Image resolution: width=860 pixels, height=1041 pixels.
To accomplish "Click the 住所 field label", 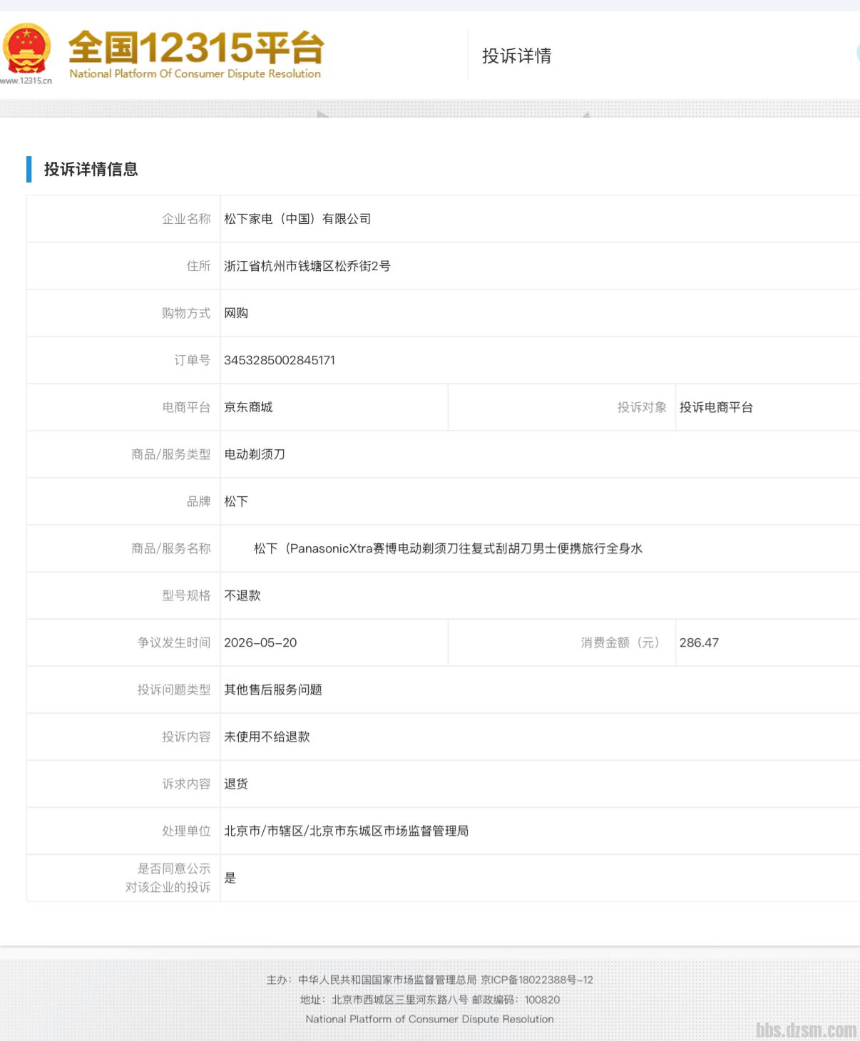I will [198, 266].
